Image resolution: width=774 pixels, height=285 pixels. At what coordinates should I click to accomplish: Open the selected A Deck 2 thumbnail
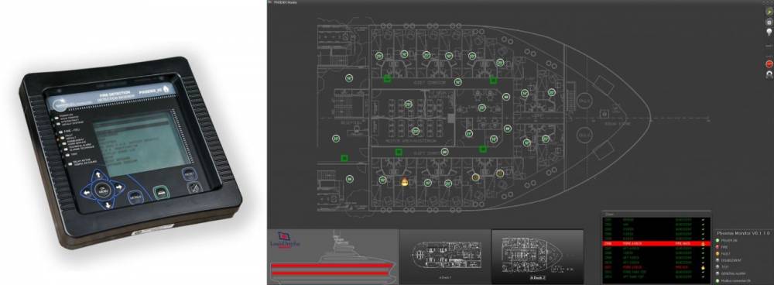(x=538, y=256)
